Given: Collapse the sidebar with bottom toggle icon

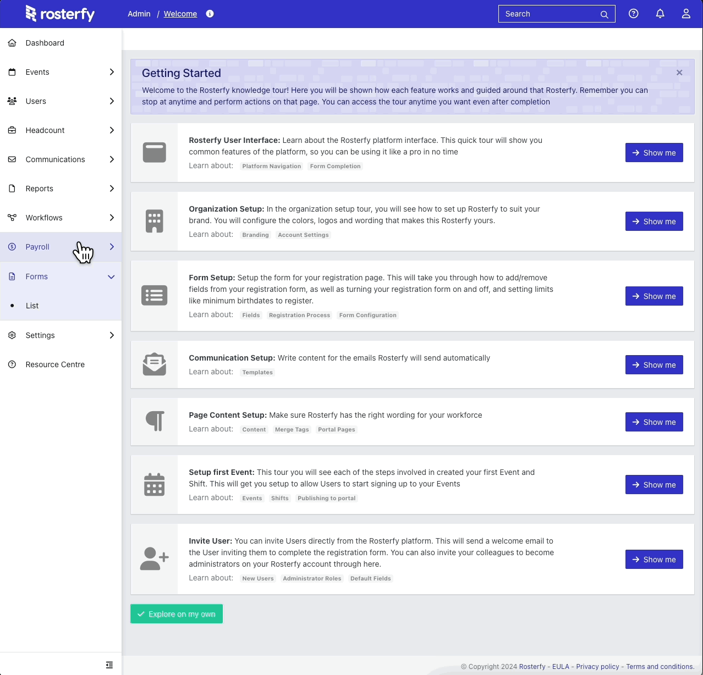Looking at the screenshot, I should point(109,665).
